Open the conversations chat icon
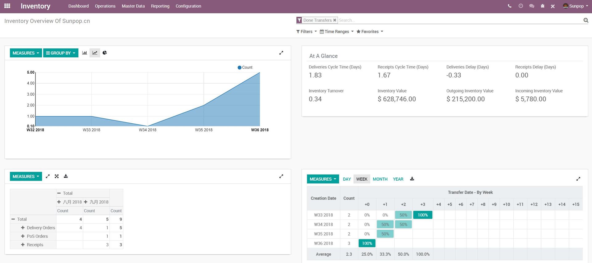Screen dimensions: 592x263 pyautogui.click(x=532, y=6)
